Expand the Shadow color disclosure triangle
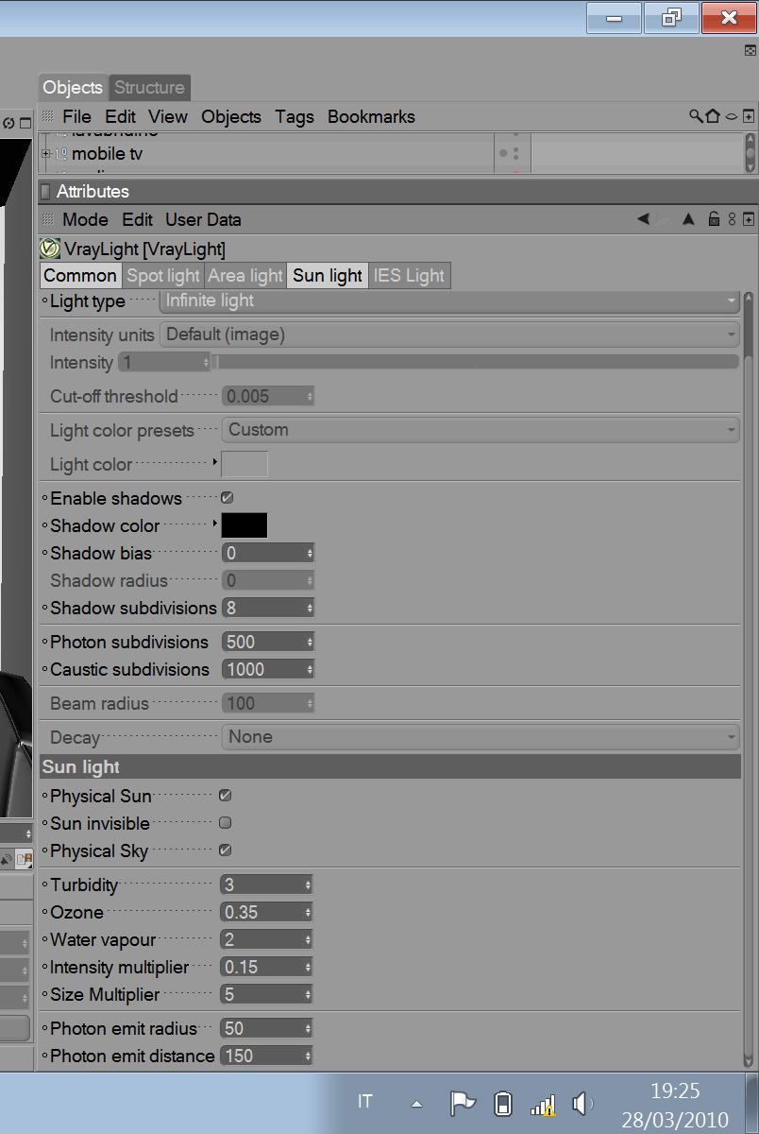The width and height of the screenshot is (759, 1134). [215, 523]
